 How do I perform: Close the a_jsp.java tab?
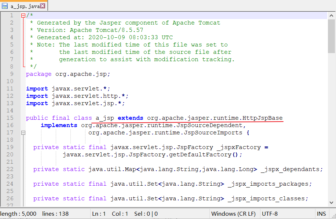43,6
